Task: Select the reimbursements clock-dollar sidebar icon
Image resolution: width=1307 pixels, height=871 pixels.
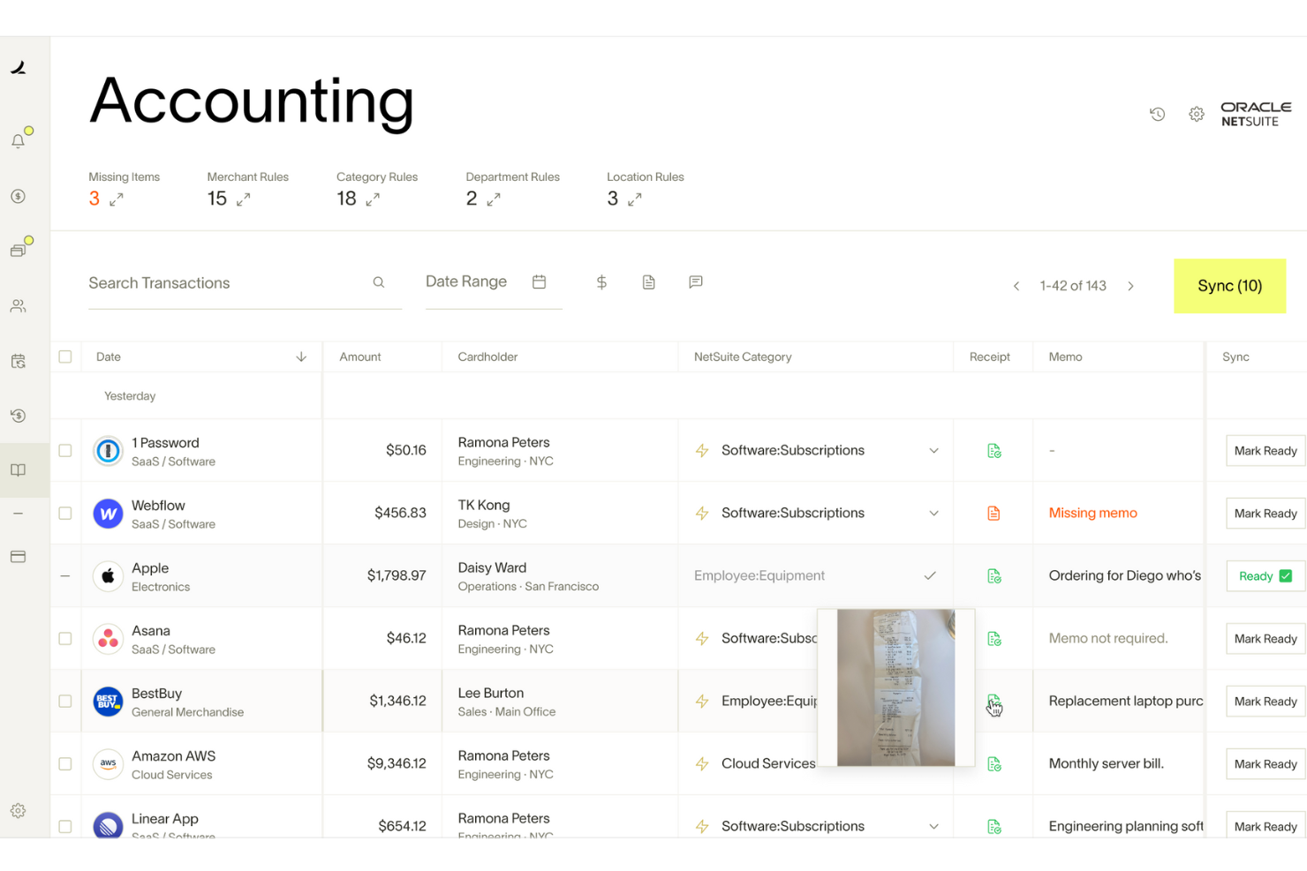Action: click(18, 416)
